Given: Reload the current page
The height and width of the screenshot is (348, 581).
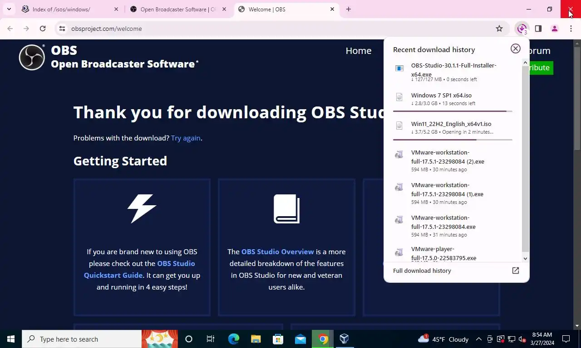Looking at the screenshot, I should coord(43,29).
